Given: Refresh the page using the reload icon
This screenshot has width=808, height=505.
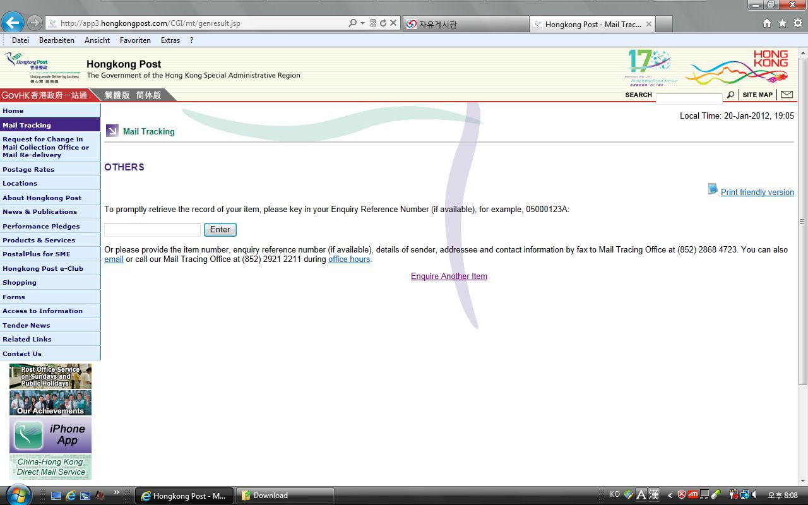Looking at the screenshot, I should pos(383,23).
